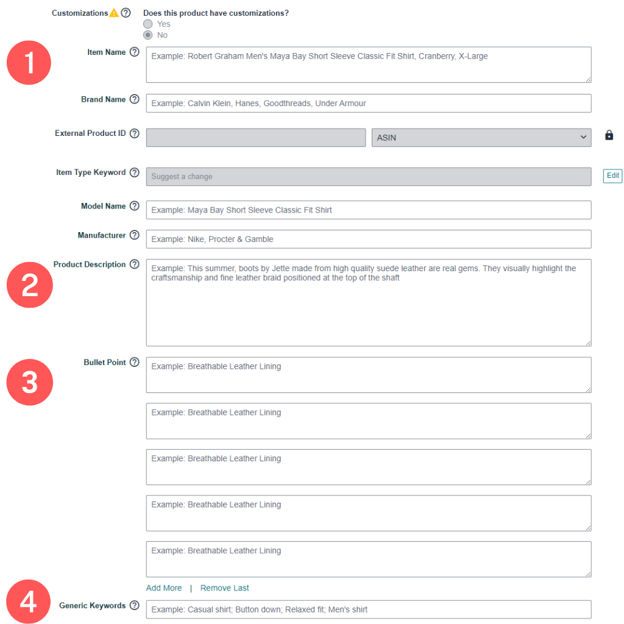
Task: Open the help tooltip for Model Name
Action: pyautogui.click(x=135, y=205)
